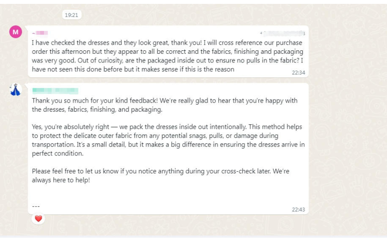387x242 pixels.
Task: Click the 22:43 message timestamp
Action: click(298, 210)
